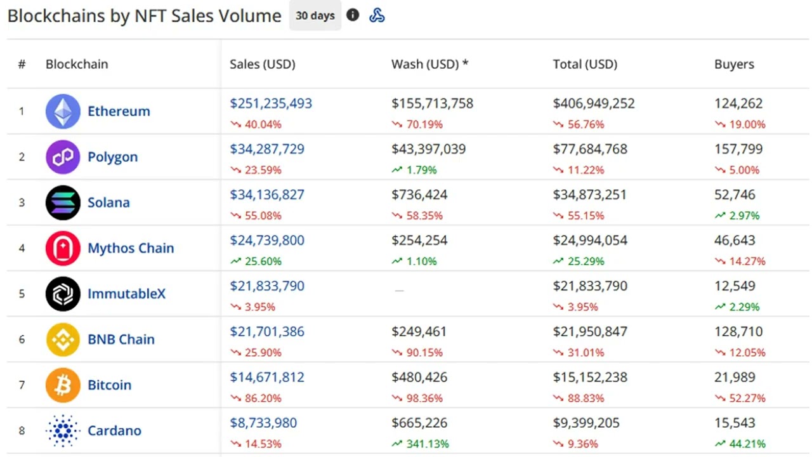
Task: Click the # rank column header
Action: [22, 64]
